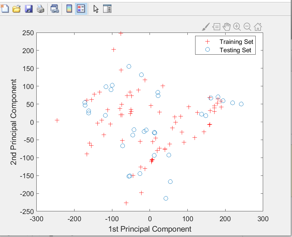Screen dimensions: 292x237
Task: Click the Link Plot icon
Action: pyautogui.click(x=55, y=9)
